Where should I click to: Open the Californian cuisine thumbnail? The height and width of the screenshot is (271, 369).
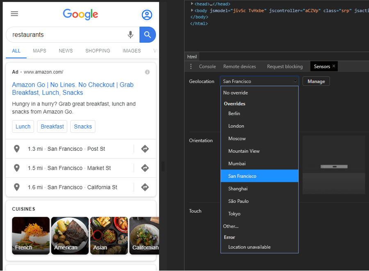[144, 236]
